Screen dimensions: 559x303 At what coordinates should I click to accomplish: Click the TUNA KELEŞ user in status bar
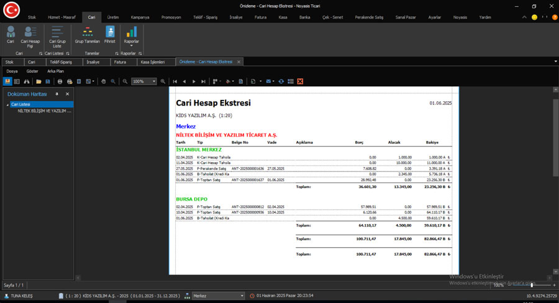pos(18,296)
